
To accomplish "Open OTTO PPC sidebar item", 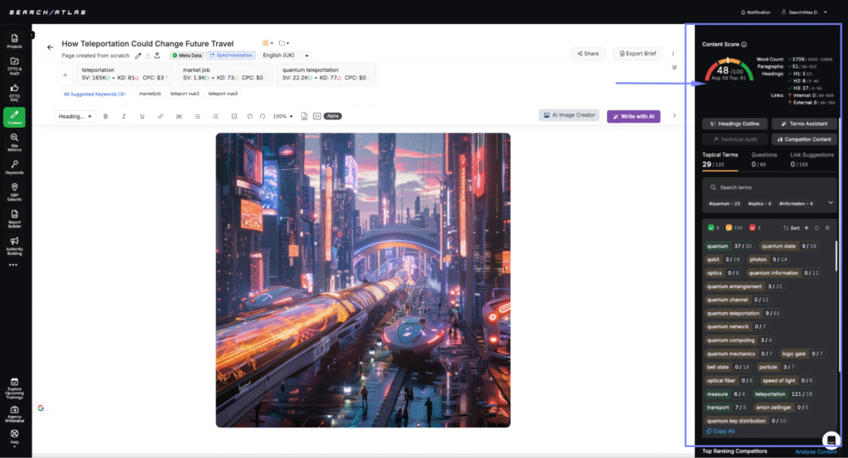I will pyautogui.click(x=15, y=93).
